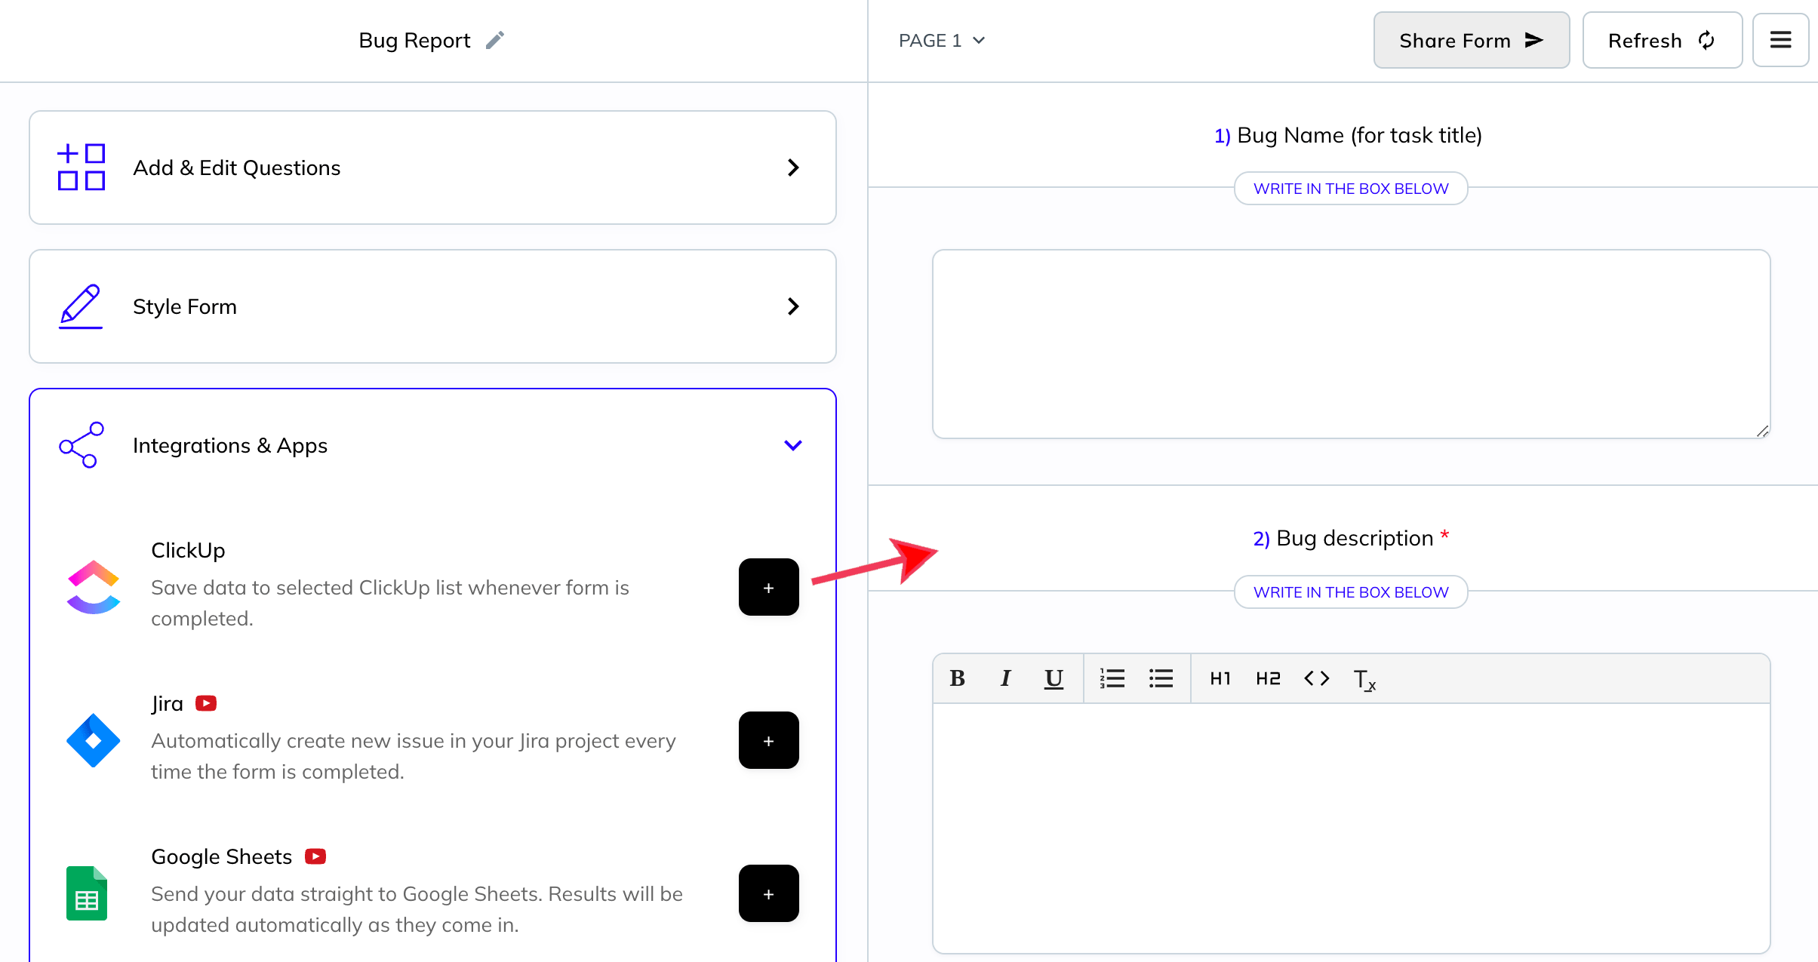Toggle code view in description editor

[x=1314, y=677]
